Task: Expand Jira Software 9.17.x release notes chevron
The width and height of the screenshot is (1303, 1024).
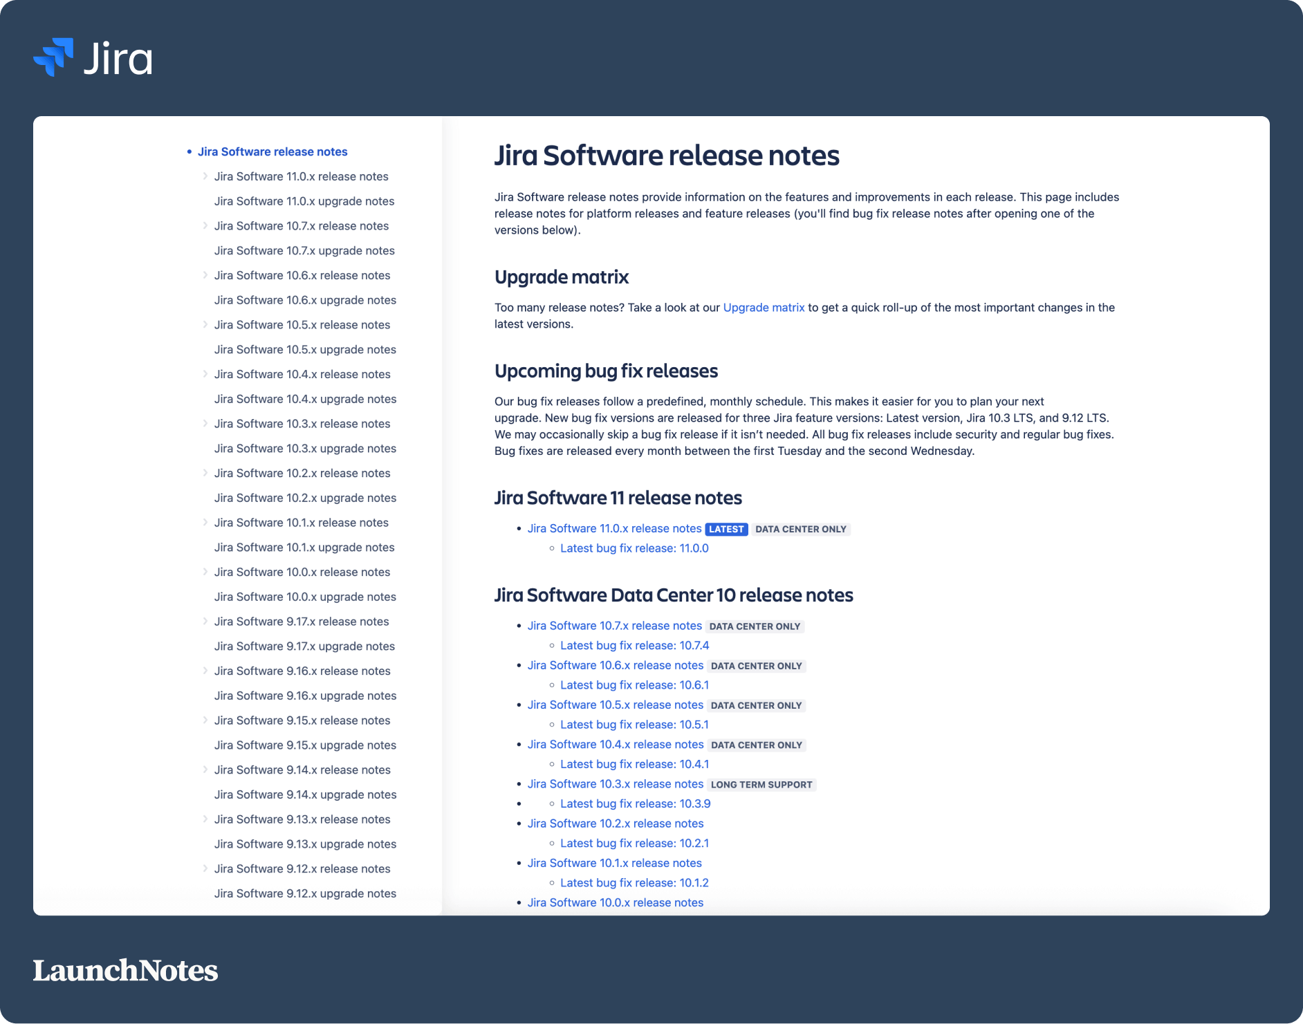Action: [x=205, y=622]
